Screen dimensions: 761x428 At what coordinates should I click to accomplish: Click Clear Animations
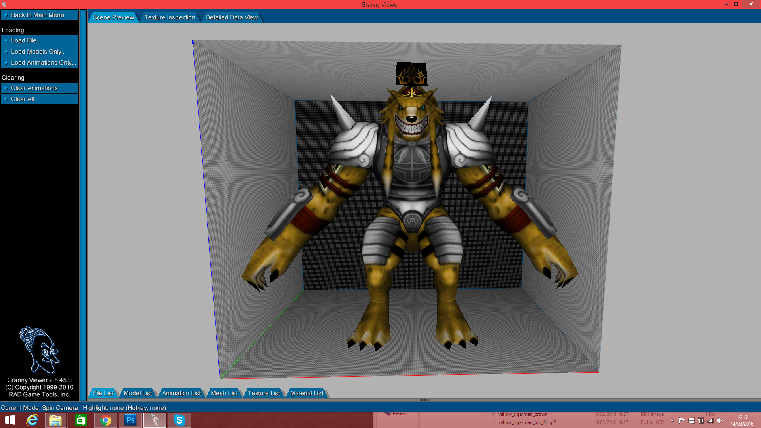point(39,88)
